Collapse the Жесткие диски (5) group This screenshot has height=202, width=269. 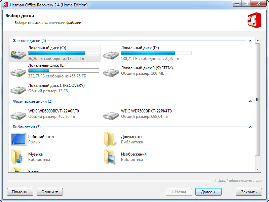pyautogui.click(x=250, y=41)
